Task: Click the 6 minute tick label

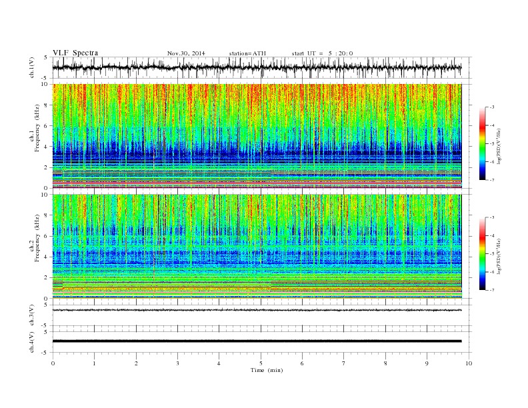Action: coord(302,363)
